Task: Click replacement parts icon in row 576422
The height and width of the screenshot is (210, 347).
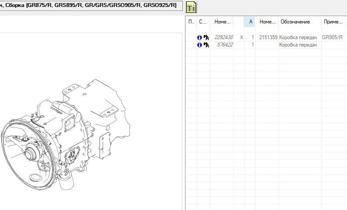Action: (x=206, y=45)
